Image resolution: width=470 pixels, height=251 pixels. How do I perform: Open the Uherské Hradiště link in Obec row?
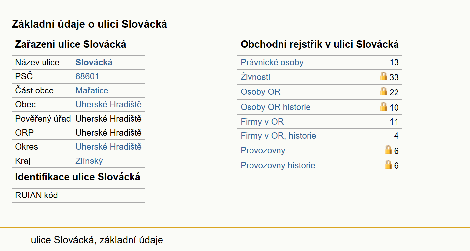[109, 105]
